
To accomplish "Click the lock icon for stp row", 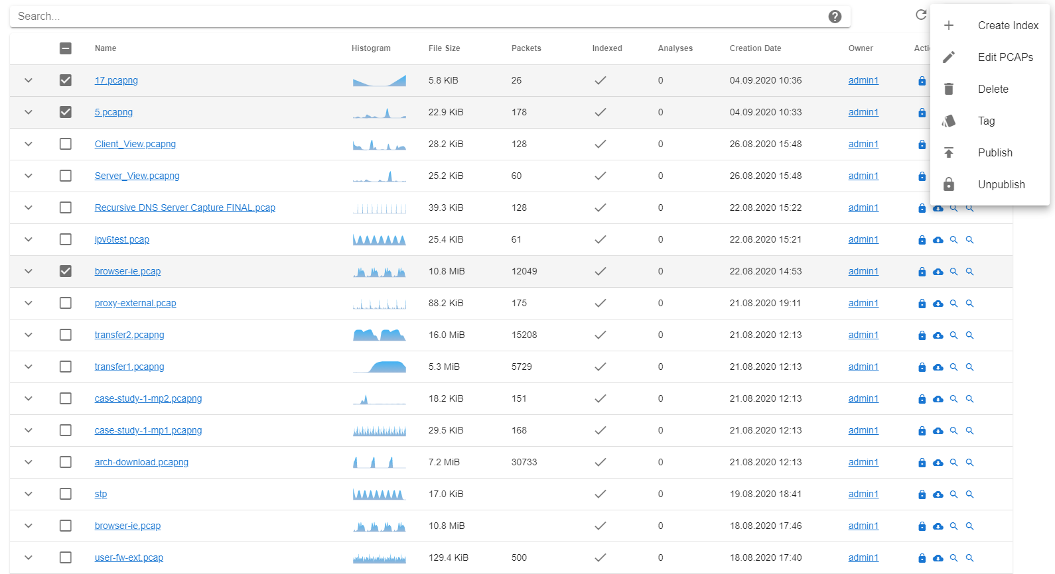I will [x=922, y=494].
